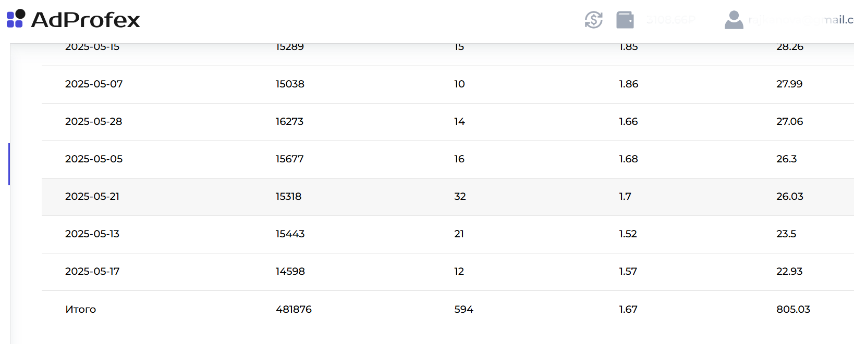Select the 2025-05-28 row date
The image size is (854, 344).
(93, 121)
